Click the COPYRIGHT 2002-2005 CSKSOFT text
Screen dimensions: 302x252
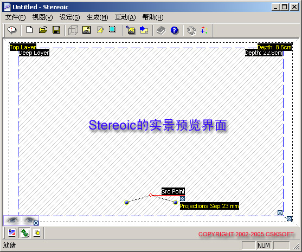tap(246, 234)
